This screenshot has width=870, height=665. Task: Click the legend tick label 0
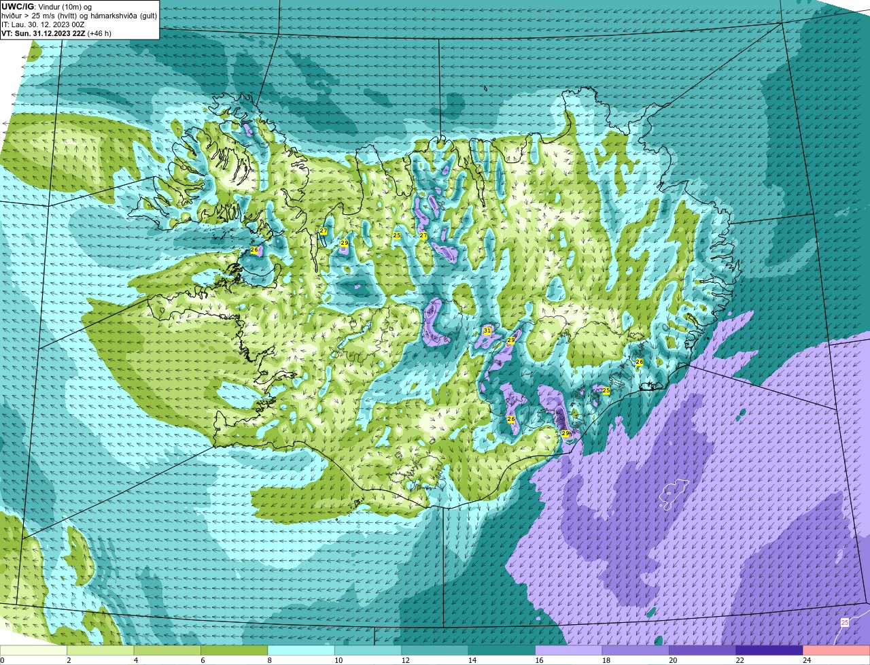pyautogui.click(x=2, y=660)
